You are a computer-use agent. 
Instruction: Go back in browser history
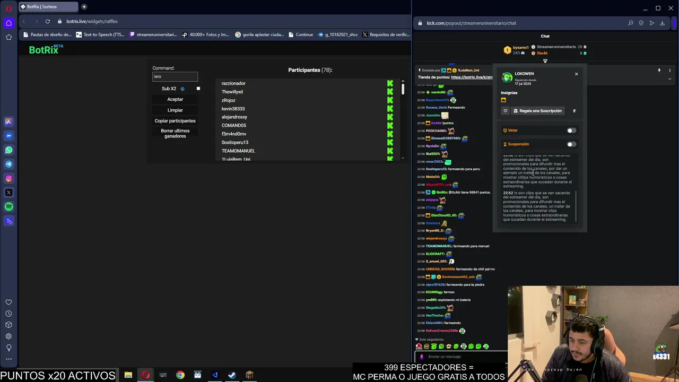click(23, 21)
